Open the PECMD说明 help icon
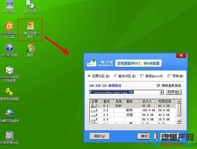 coord(9,48)
